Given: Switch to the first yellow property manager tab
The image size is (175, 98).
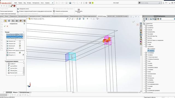Looking at the screenshot, I should [x=5, y=21].
